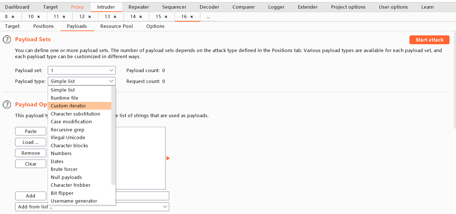Close Intruder tab 16
This screenshot has width=456, height=214.
point(192,17)
